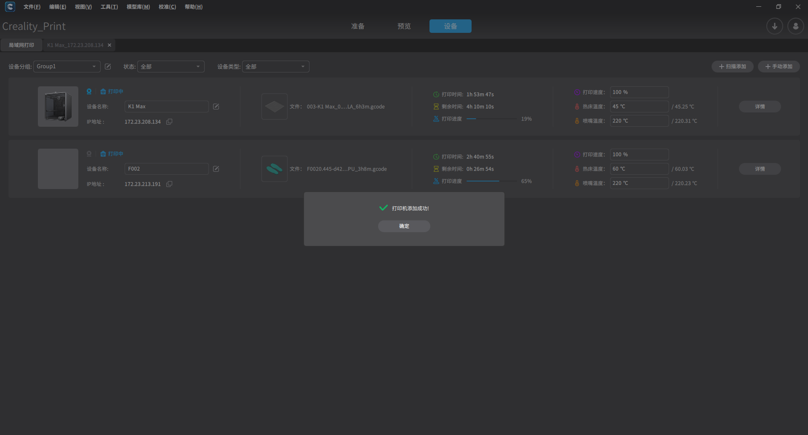Click K1 Max bed temperature 45 °C field

[x=640, y=107]
